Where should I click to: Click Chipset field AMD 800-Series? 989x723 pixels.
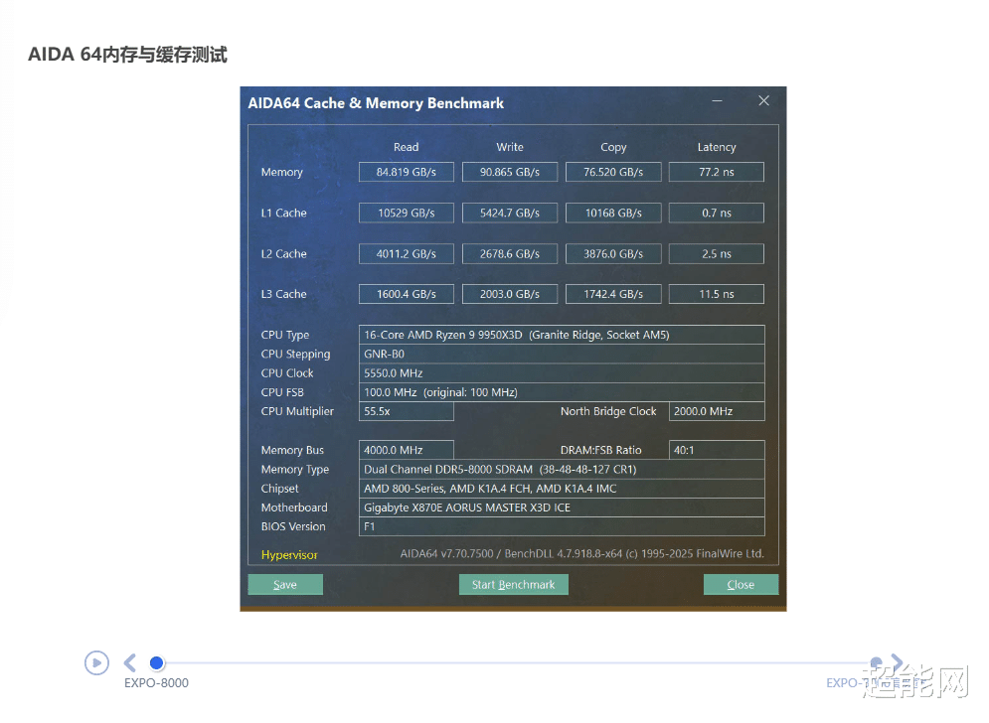point(562,489)
